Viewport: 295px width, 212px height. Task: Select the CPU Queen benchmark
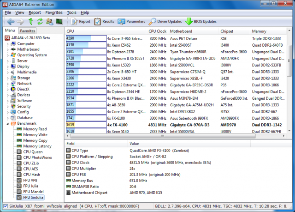[33, 151]
